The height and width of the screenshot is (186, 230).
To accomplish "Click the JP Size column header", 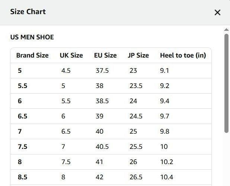I will pos(138,55).
